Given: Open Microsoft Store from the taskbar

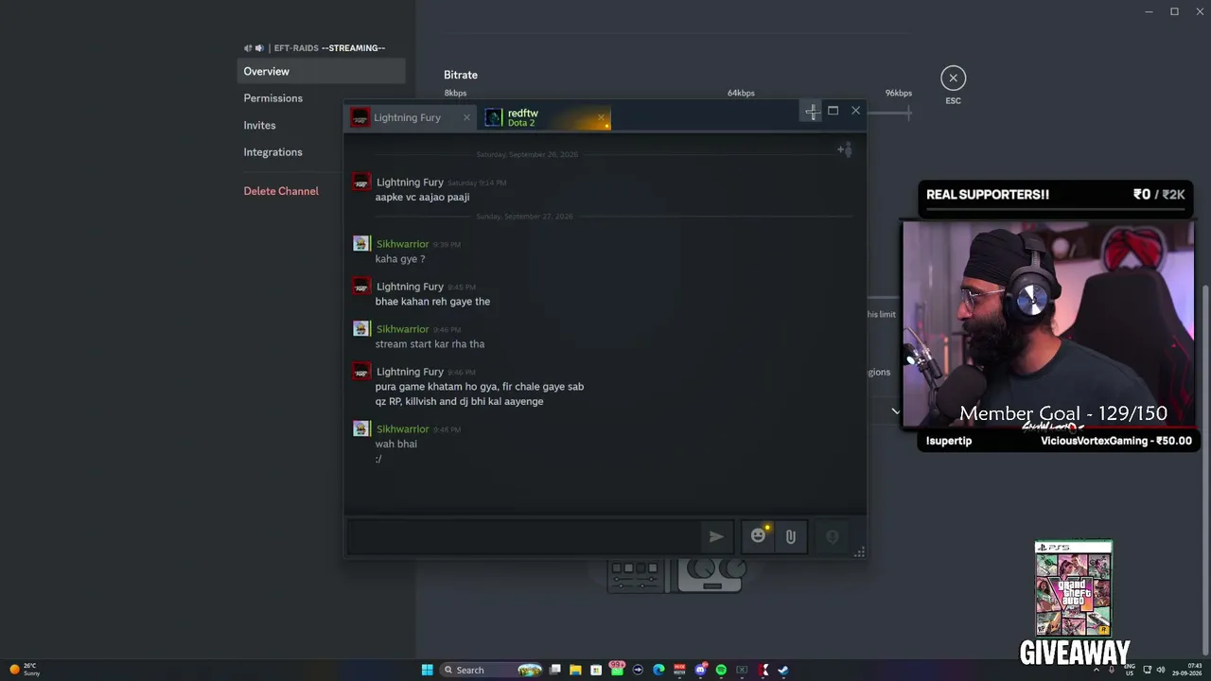Looking at the screenshot, I should pyautogui.click(x=596, y=670).
